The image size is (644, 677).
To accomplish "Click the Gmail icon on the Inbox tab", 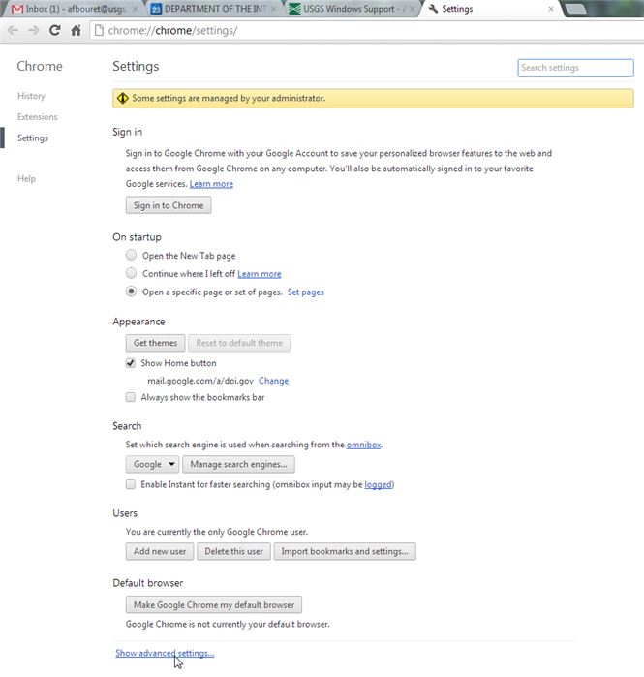I will pyautogui.click(x=17, y=9).
